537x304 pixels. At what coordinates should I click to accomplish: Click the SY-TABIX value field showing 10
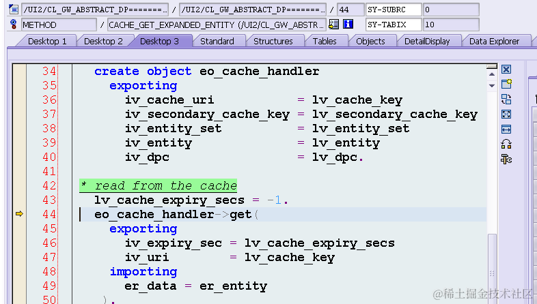(451, 25)
